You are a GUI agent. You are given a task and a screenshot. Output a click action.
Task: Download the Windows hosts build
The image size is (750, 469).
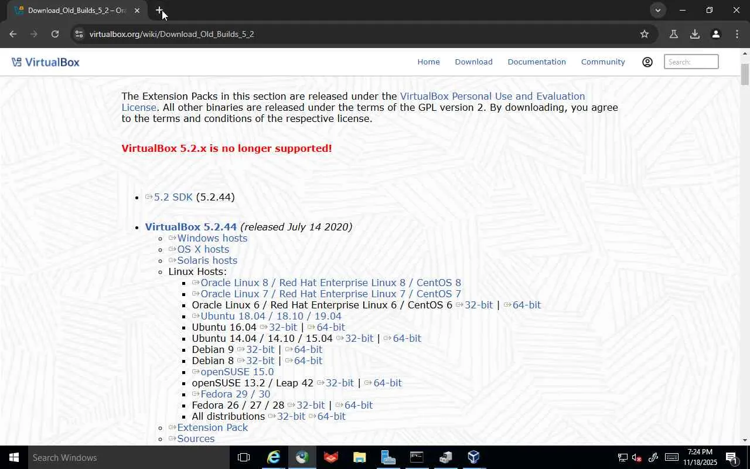pyautogui.click(x=208, y=238)
